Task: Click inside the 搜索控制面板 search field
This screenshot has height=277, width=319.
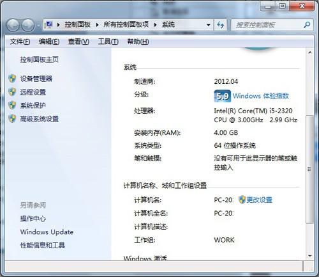Action: [x=268, y=25]
